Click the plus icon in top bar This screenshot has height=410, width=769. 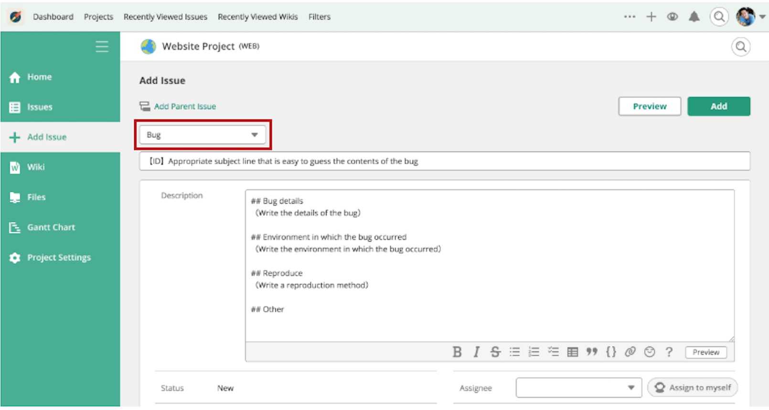[x=651, y=17]
